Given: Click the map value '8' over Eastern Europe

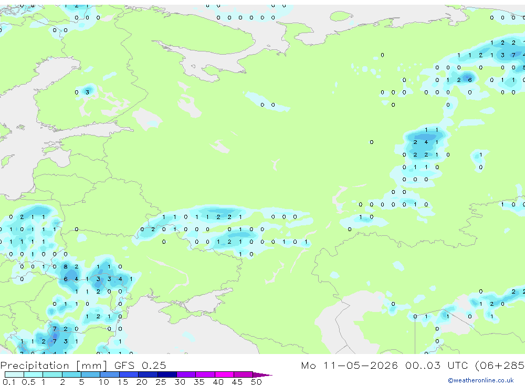Looking at the screenshot, I should [x=66, y=267].
